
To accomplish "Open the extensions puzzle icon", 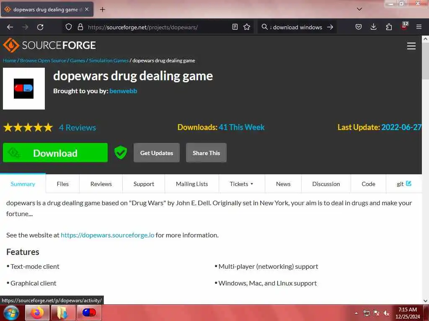I will 389,27.
